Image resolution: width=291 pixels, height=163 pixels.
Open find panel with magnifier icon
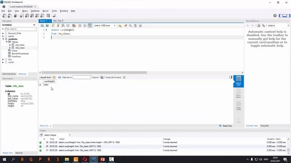coord(130,25)
